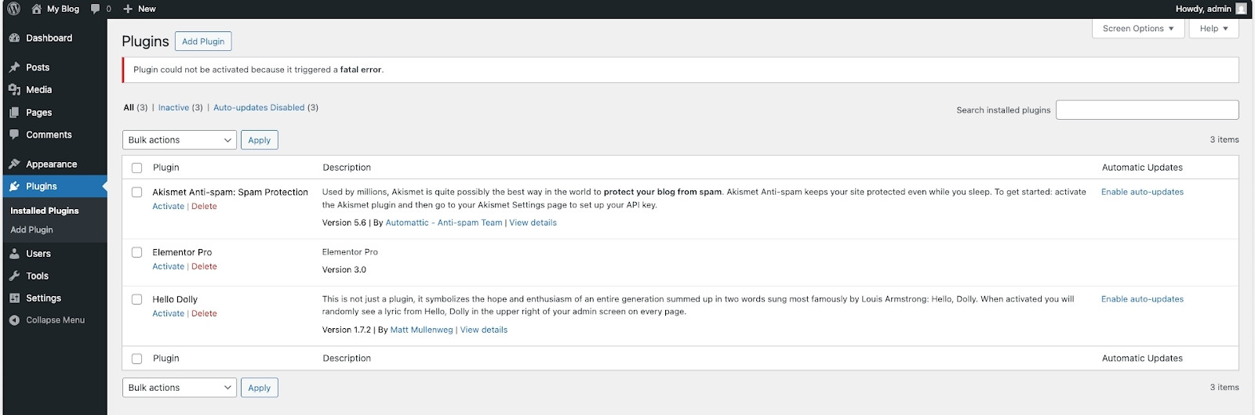Open Howdy, admin account menu
The height and width of the screenshot is (415, 1255).
1211,9
